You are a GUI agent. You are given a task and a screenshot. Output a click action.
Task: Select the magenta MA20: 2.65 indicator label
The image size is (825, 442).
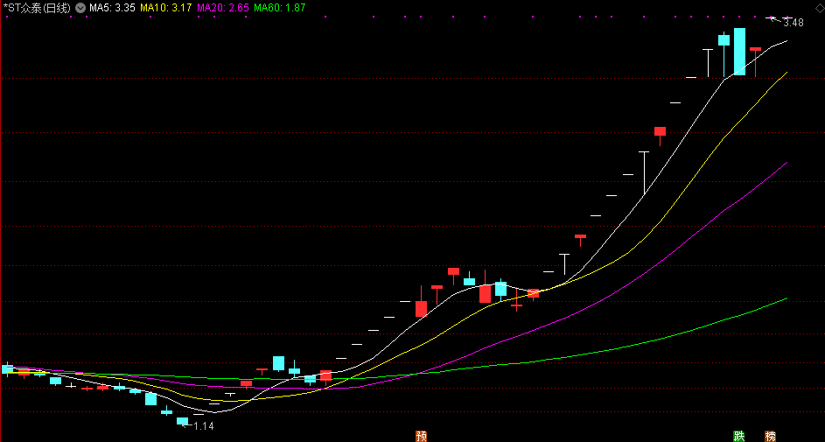click(224, 8)
